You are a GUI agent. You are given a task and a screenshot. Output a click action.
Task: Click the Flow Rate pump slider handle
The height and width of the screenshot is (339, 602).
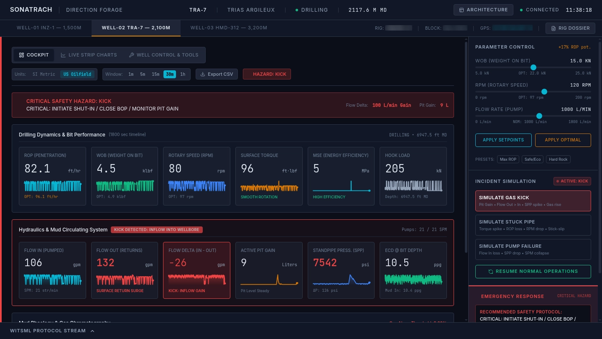[x=539, y=116]
